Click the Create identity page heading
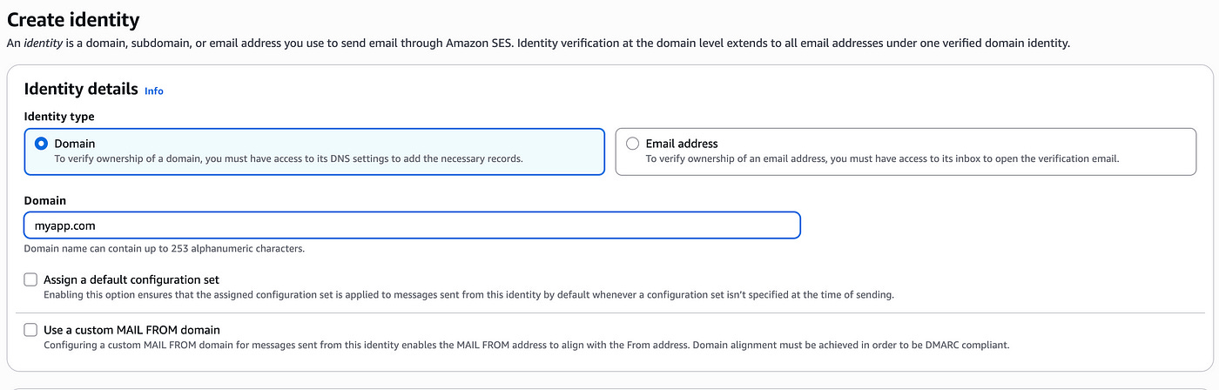 (73, 18)
